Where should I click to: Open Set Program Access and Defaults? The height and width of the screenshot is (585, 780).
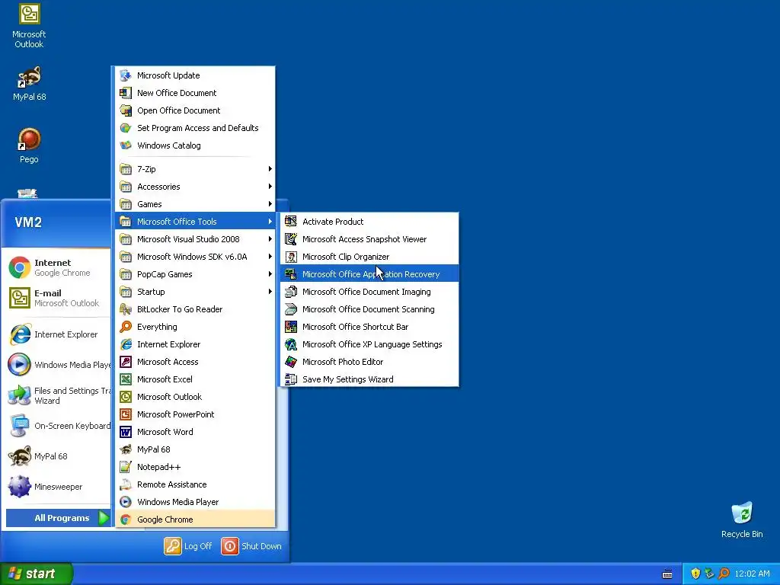point(195,128)
